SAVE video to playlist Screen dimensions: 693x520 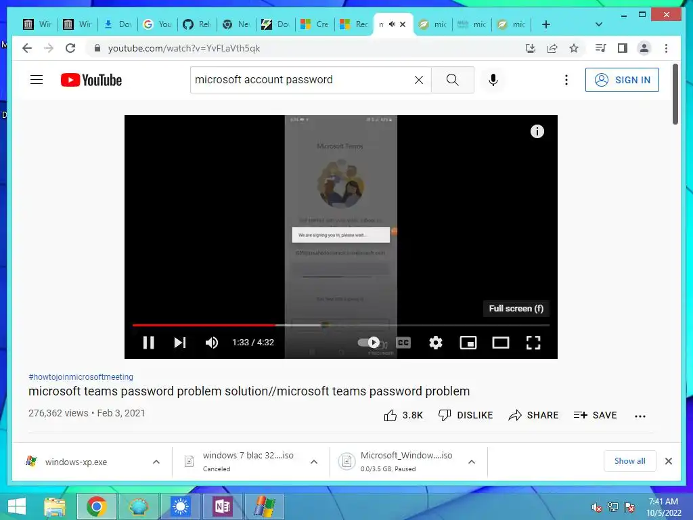tap(595, 415)
